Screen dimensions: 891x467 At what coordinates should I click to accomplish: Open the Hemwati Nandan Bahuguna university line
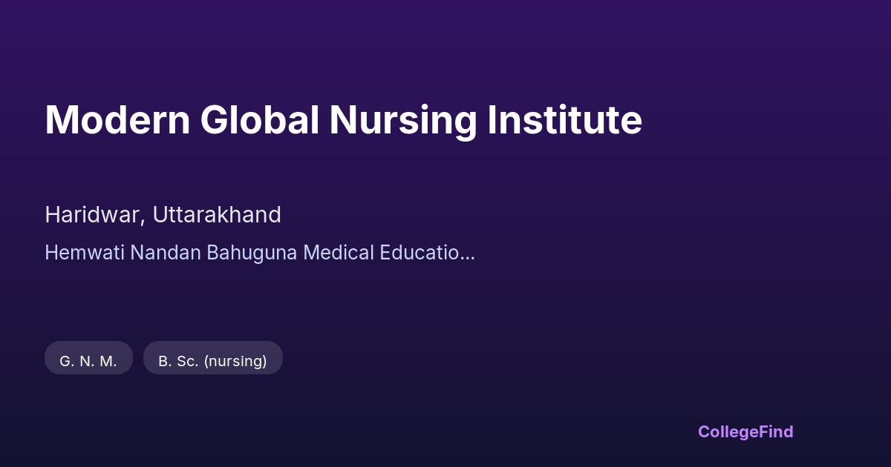pyautogui.click(x=259, y=253)
